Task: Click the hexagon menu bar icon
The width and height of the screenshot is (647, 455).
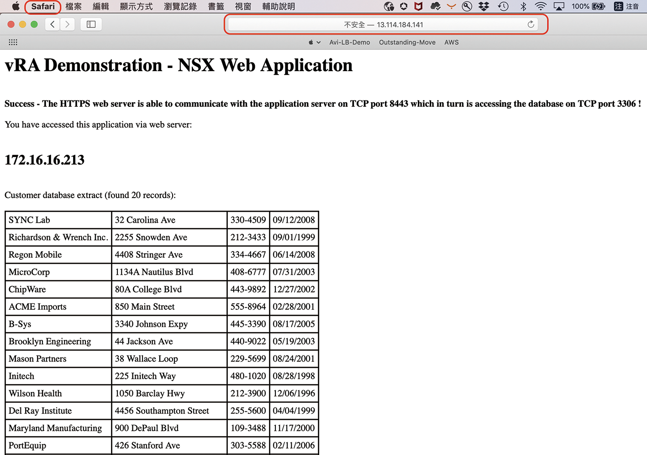Action: click(x=404, y=6)
